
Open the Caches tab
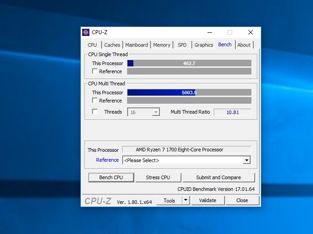(x=112, y=45)
